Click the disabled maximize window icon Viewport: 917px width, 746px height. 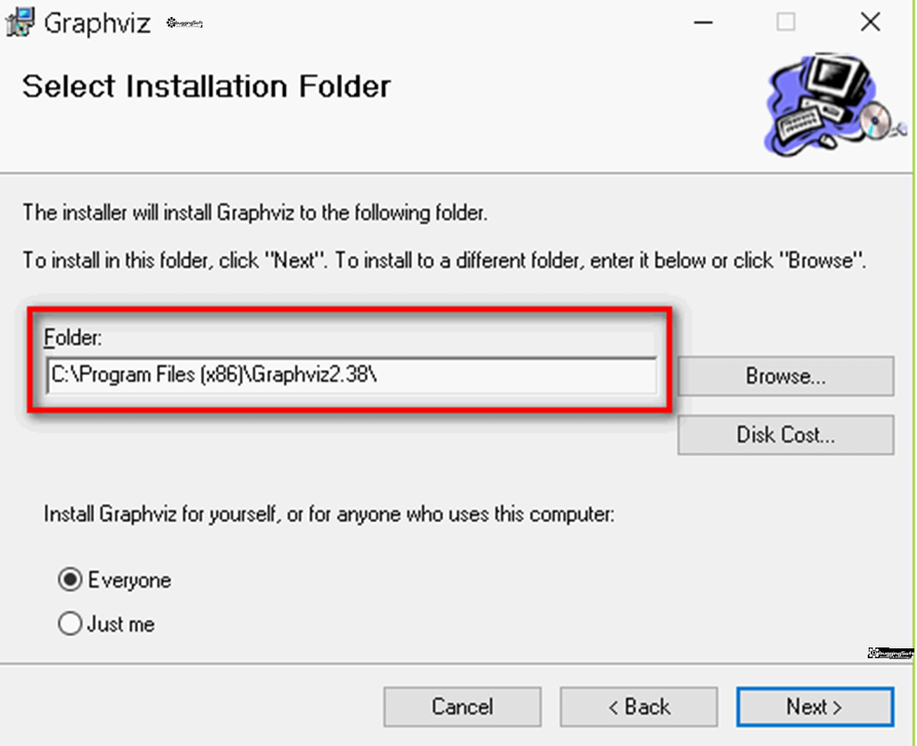point(785,22)
